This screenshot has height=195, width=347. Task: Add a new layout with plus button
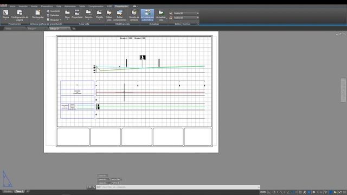coord(28,191)
